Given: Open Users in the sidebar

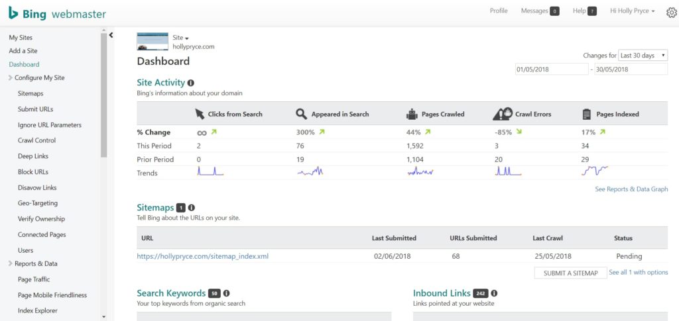Looking at the screenshot, I should pyautogui.click(x=26, y=250).
